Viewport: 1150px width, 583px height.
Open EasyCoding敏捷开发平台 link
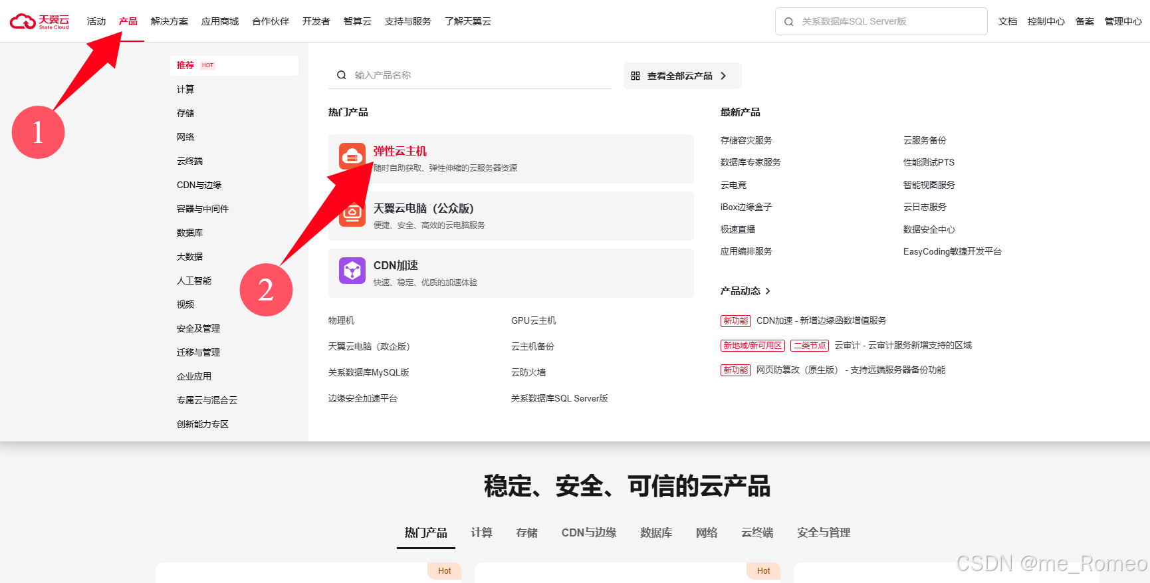pyautogui.click(x=953, y=251)
